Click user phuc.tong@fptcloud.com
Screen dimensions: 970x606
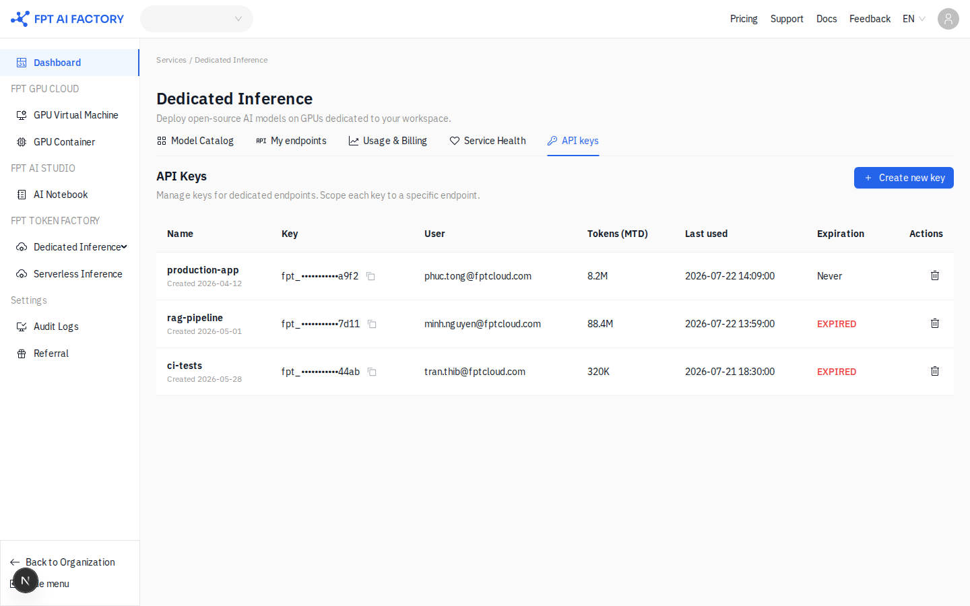(478, 276)
